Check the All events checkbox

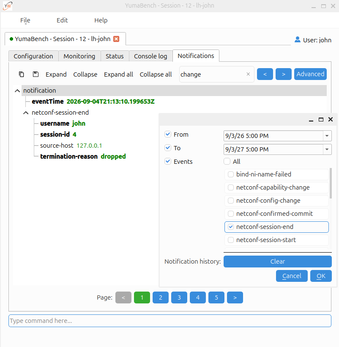pyautogui.click(x=227, y=161)
